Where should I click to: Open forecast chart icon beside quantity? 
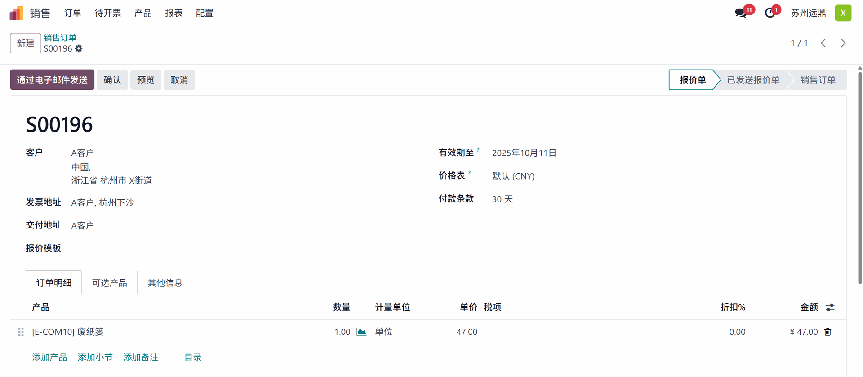click(x=361, y=332)
